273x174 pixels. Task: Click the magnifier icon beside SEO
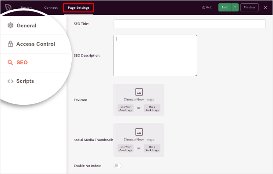(10, 63)
